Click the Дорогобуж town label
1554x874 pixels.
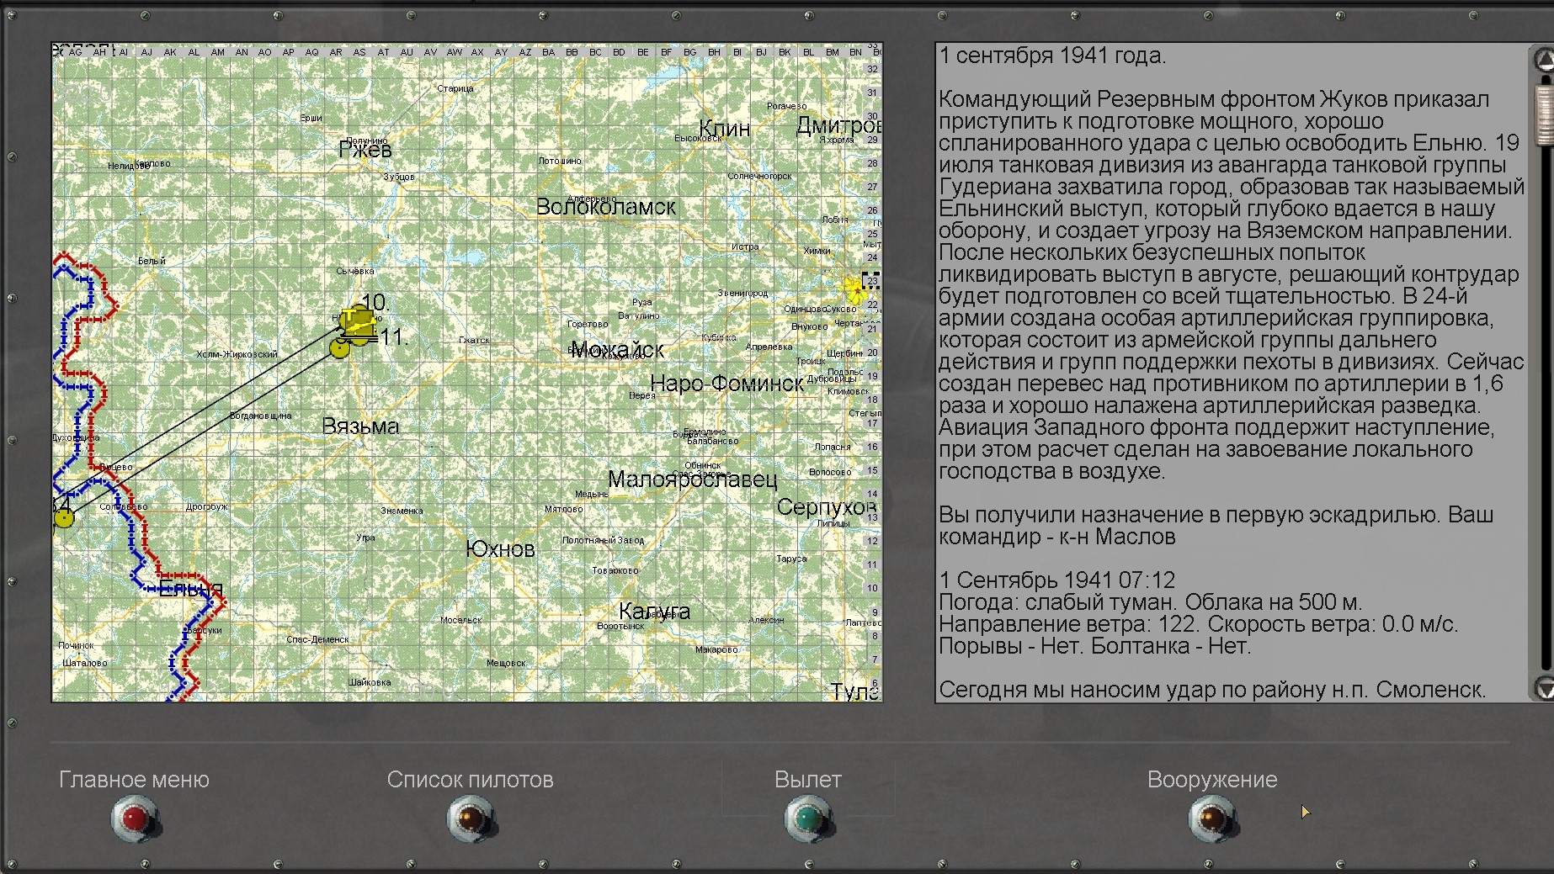click(207, 506)
